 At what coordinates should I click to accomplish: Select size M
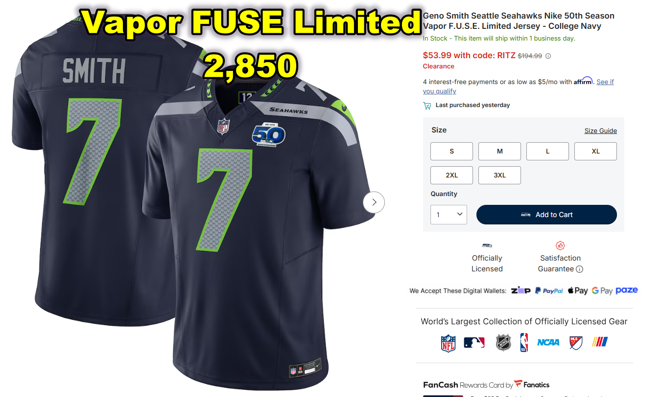pos(499,152)
